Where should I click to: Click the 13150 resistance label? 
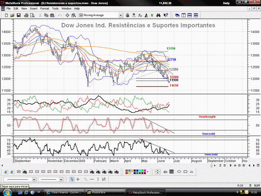[171, 48]
